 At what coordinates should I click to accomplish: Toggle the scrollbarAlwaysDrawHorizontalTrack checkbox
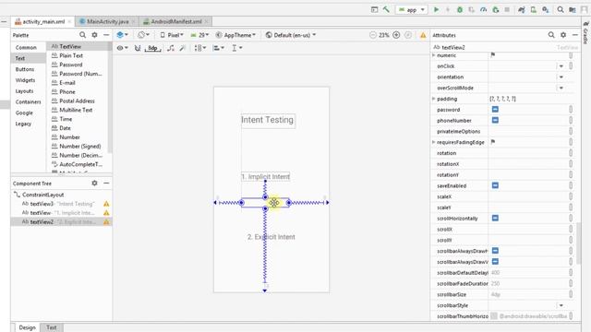coord(495,251)
